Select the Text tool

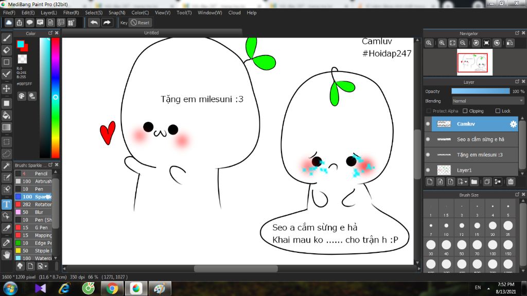(6, 205)
